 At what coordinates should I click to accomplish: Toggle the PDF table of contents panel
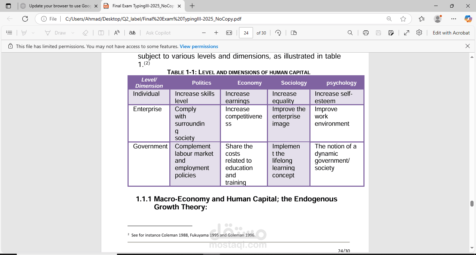click(9, 33)
